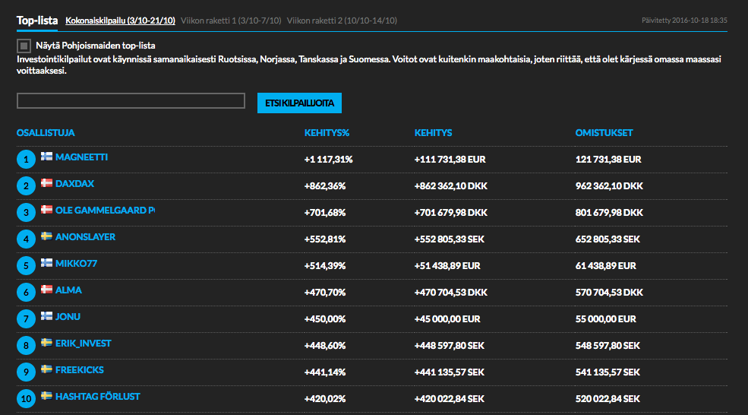The image size is (748, 415).
Task: Select the +1 117,31% value
Action: 329,160
